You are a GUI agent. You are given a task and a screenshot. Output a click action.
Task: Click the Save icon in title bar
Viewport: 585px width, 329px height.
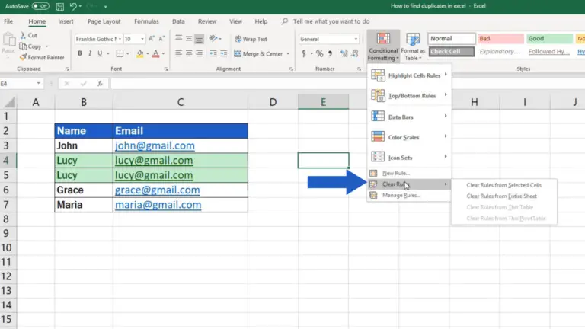pyautogui.click(x=59, y=5)
